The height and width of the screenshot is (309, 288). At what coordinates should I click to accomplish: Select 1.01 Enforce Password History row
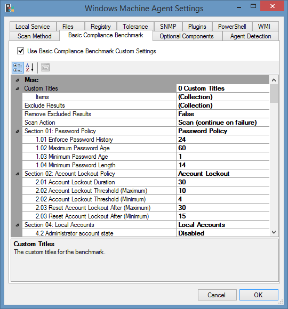[146, 140]
